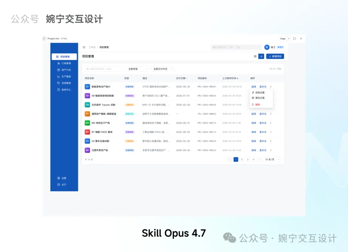The height and width of the screenshot is (252, 348).
Task: Open the 资源管理 sidebar item
Action: pyautogui.click(x=64, y=83)
